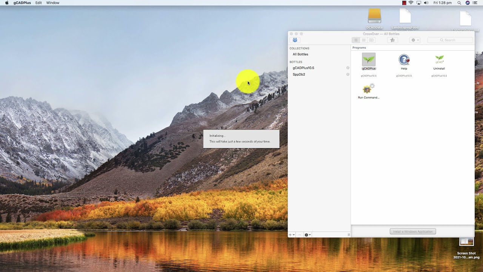Activate the Siri icon
This screenshot has height=272, width=483.
(468, 3)
